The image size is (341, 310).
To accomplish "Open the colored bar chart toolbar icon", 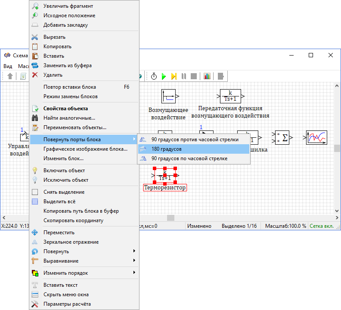I will (207, 76).
